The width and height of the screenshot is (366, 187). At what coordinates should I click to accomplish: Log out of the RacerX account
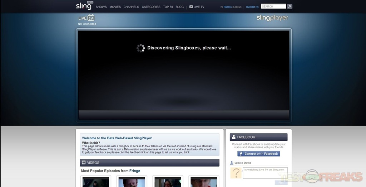237,7
